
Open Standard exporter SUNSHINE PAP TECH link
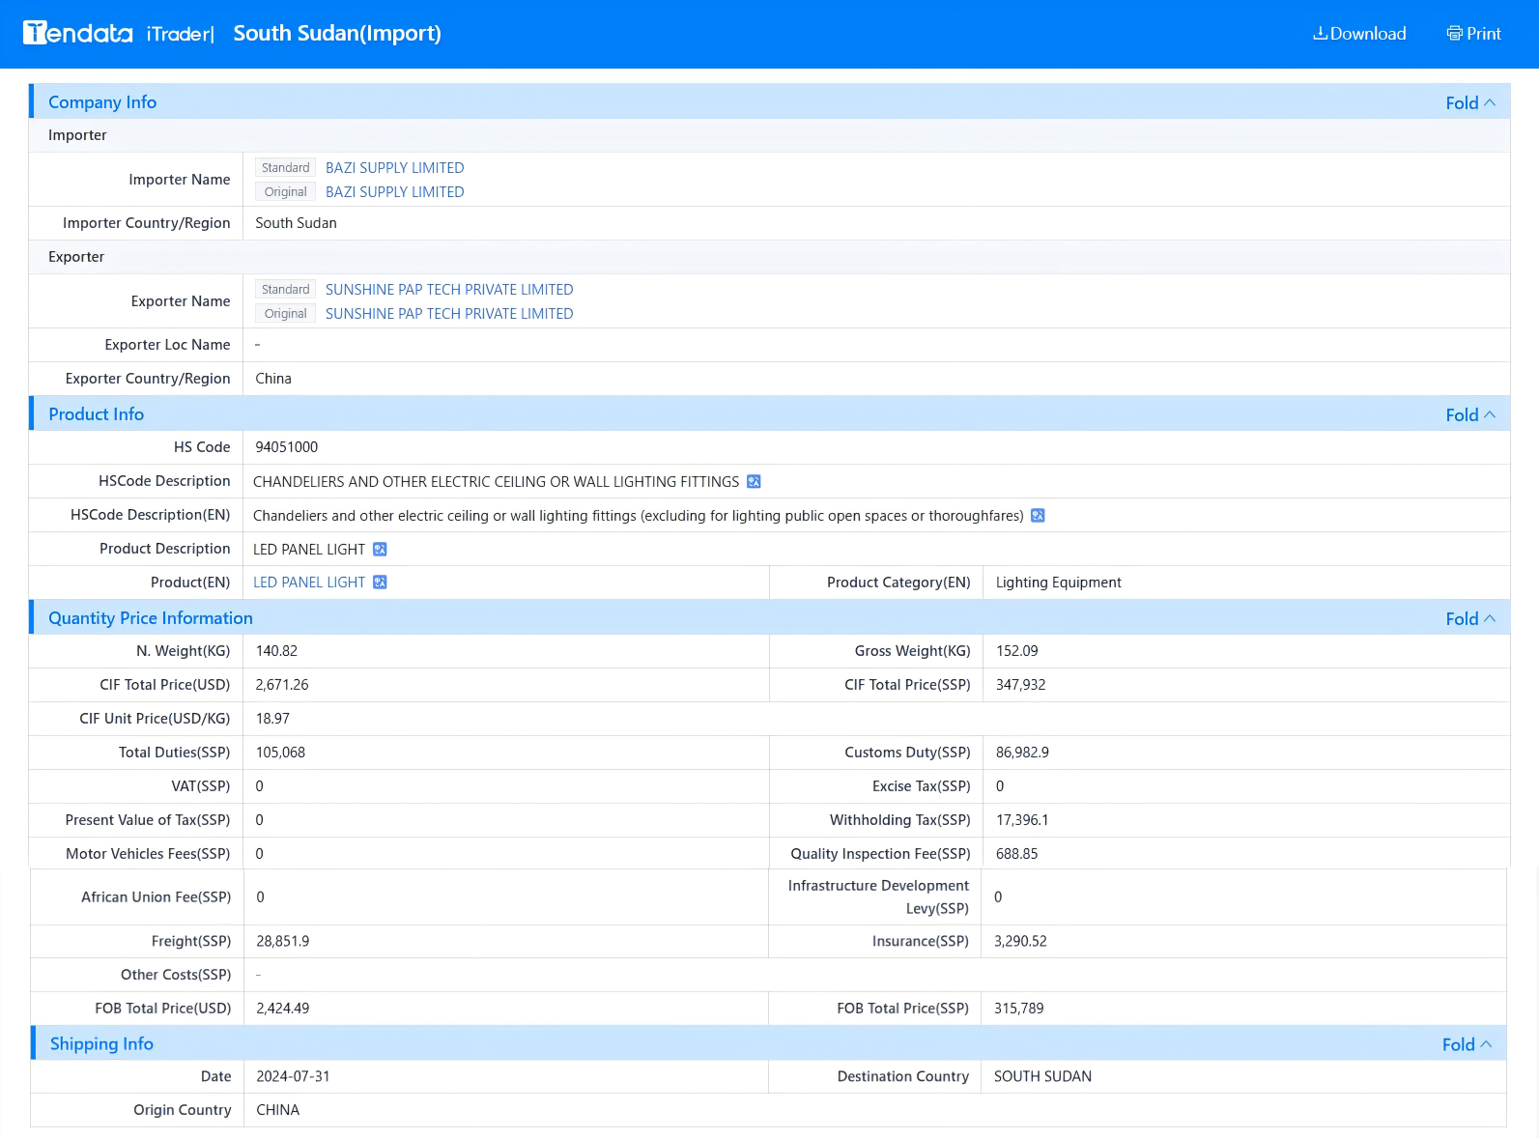coord(449,289)
